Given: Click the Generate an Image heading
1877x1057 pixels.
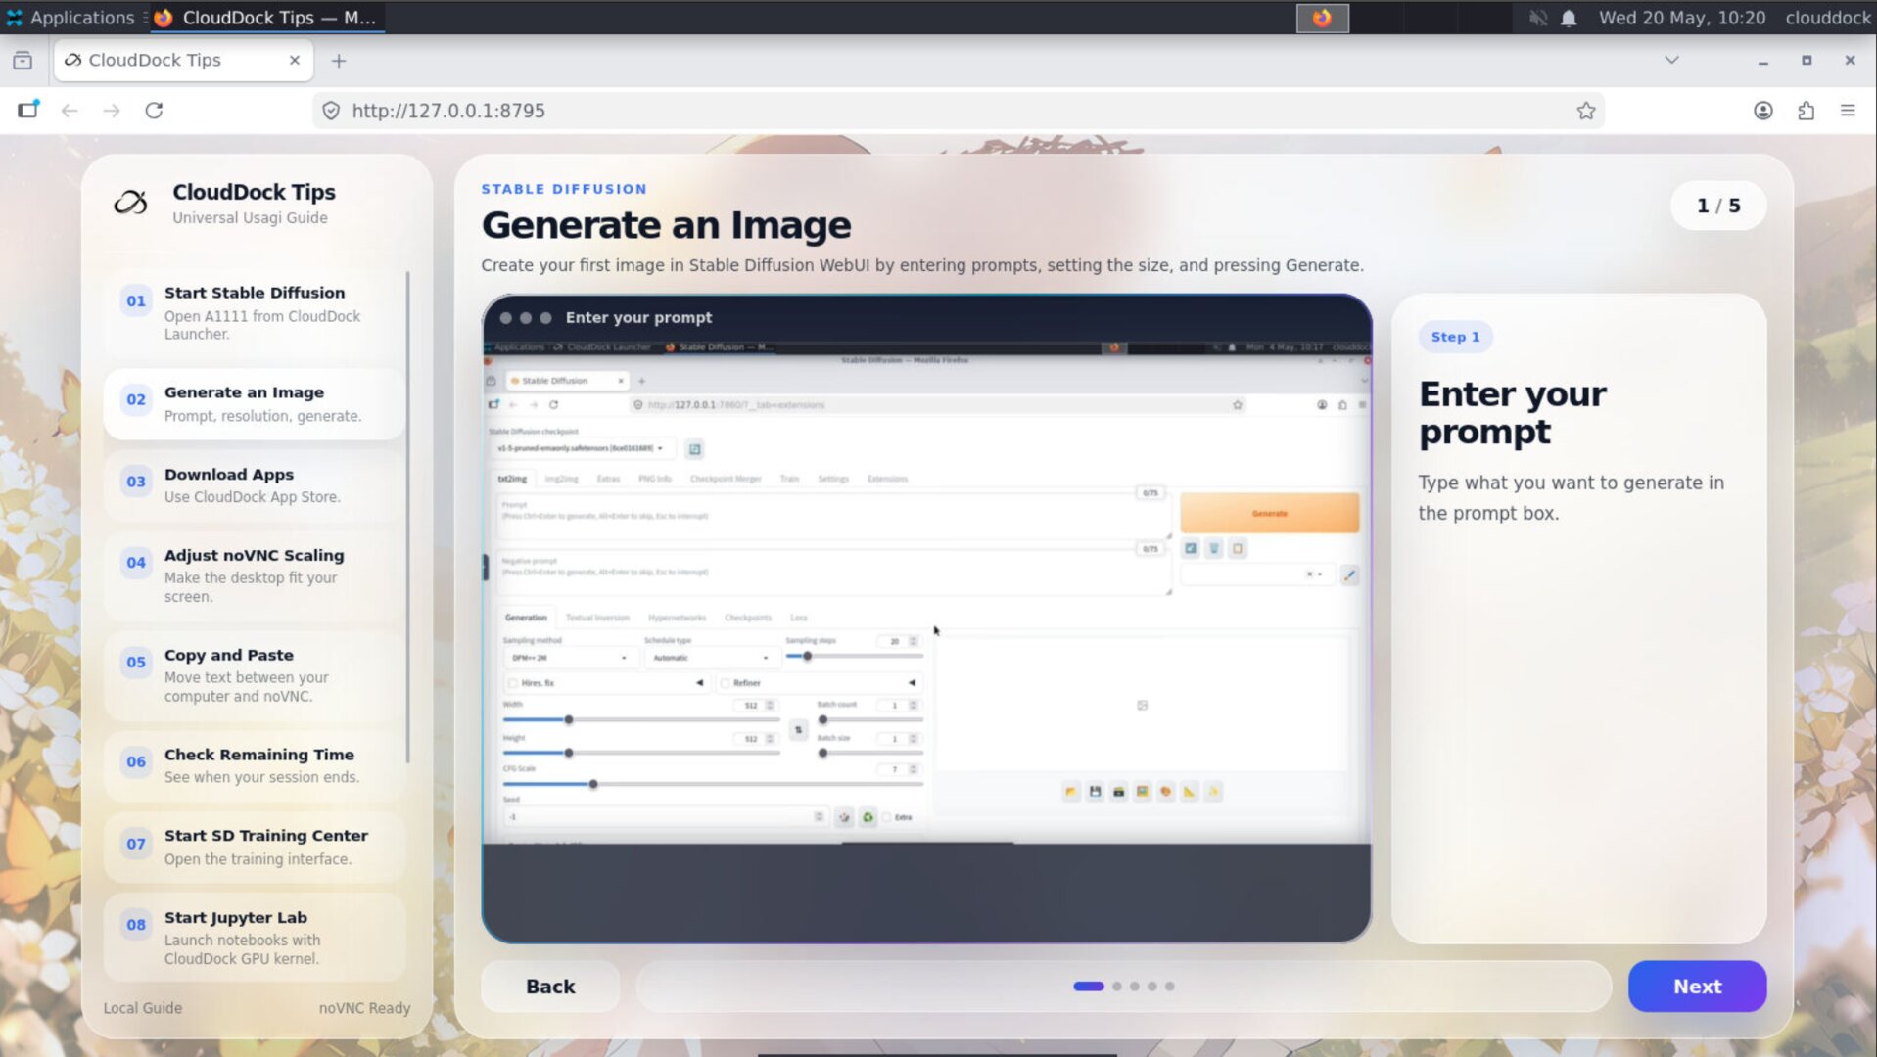Looking at the screenshot, I should [666, 225].
